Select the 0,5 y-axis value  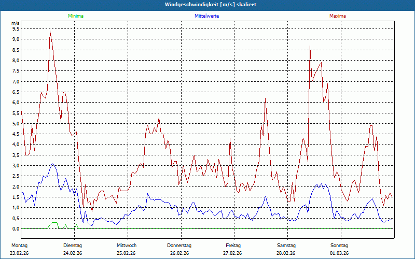click(16, 218)
